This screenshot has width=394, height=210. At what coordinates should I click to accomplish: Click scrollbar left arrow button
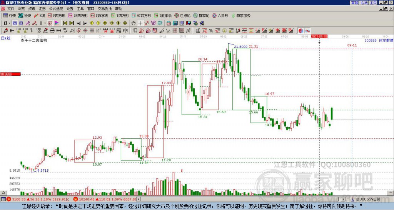139,199
